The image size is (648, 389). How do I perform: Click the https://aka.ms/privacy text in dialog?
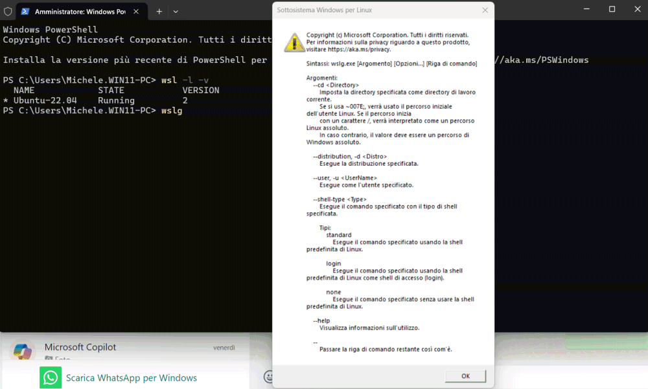tap(359, 50)
